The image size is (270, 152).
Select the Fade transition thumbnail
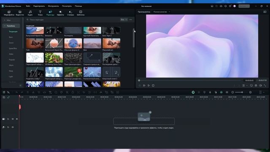(35, 43)
